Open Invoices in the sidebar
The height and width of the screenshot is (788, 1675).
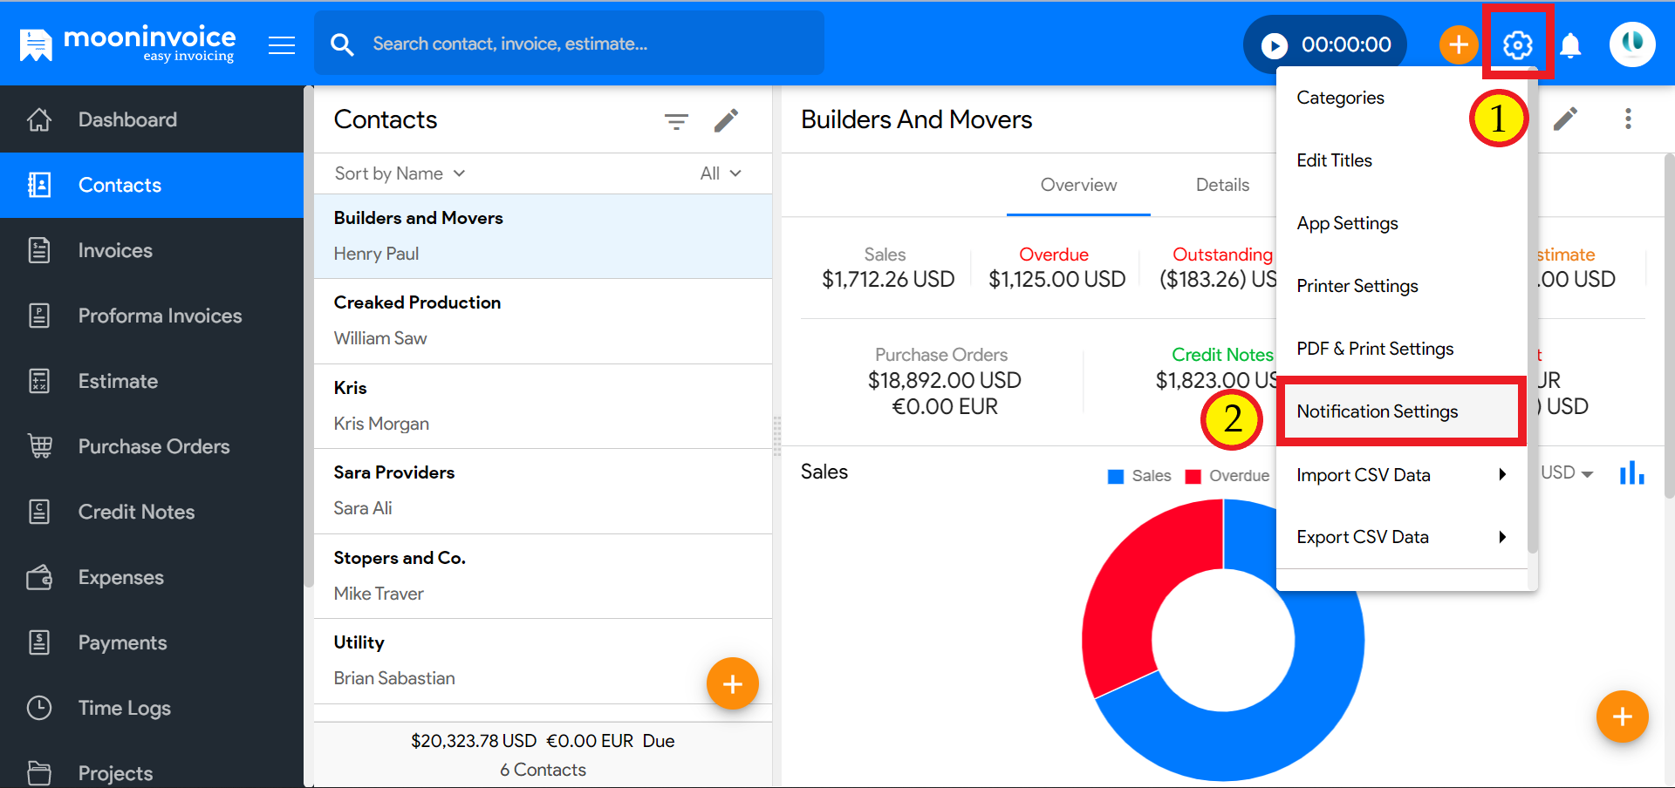[x=152, y=250]
